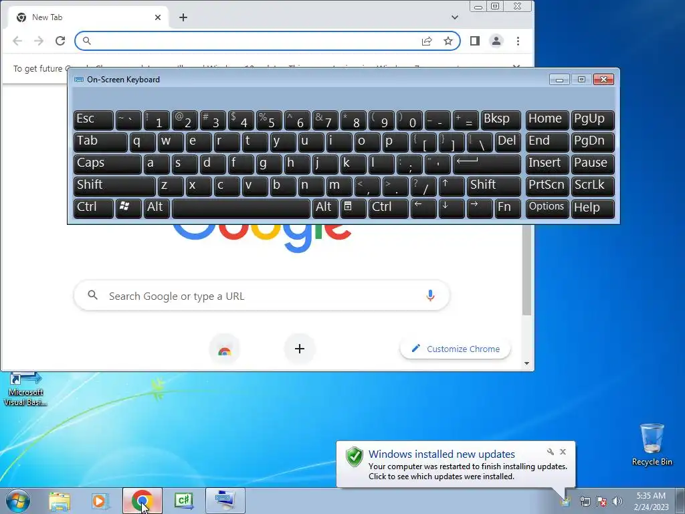
Task: Open C# application in taskbar
Action: 184,501
